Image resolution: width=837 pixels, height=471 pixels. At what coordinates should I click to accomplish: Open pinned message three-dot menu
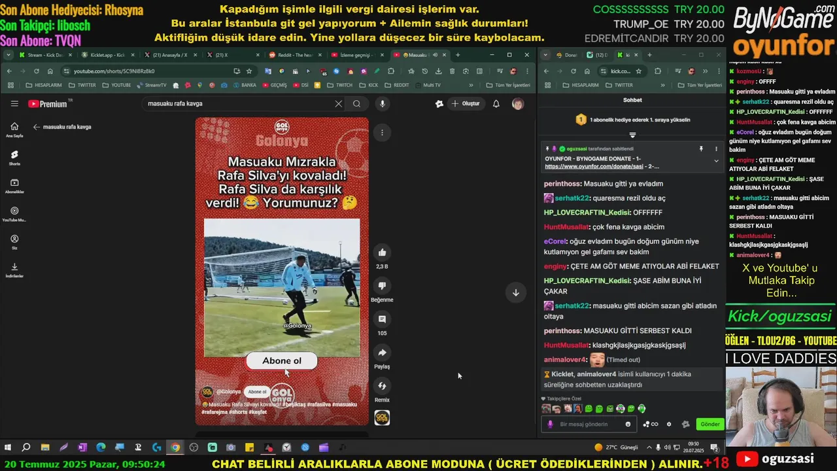717,149
